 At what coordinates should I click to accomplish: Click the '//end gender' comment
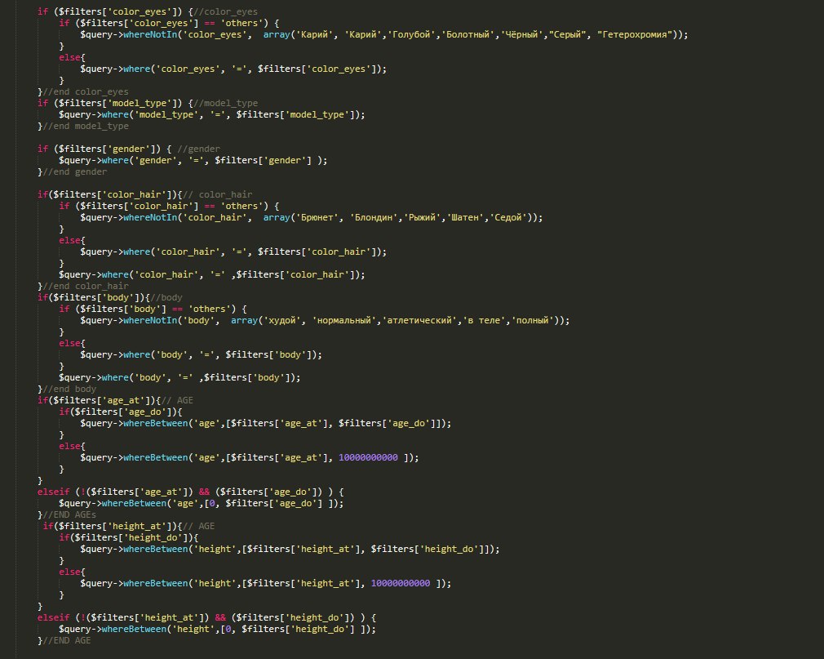(74, 172)
